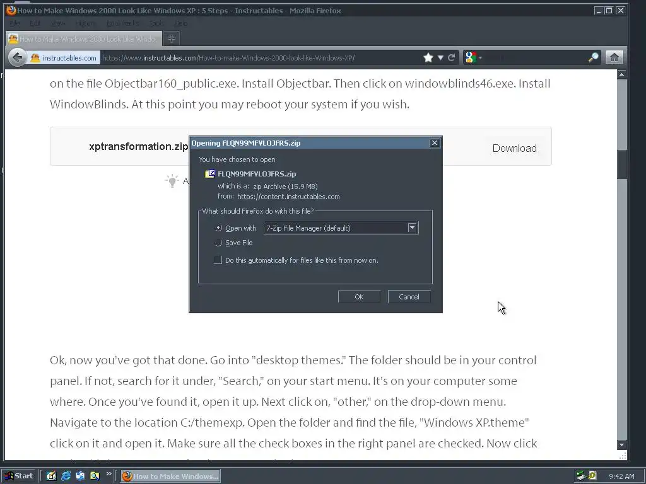Click in the Google search box
This screenshot has height=484, width=646.
pos(536,57)
